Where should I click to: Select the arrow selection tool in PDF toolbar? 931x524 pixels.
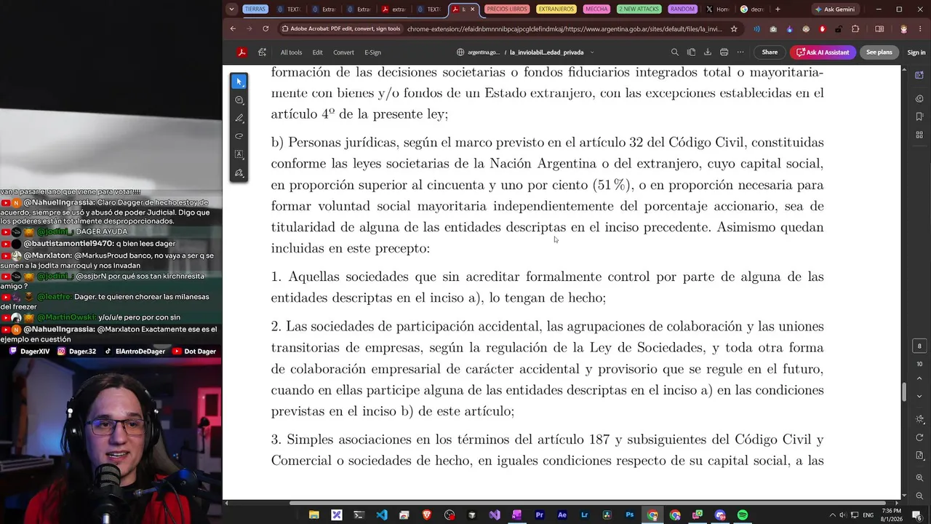click(x=239, y=82)
